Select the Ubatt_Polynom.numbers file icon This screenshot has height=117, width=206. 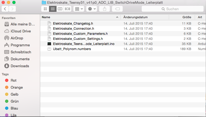49,49
